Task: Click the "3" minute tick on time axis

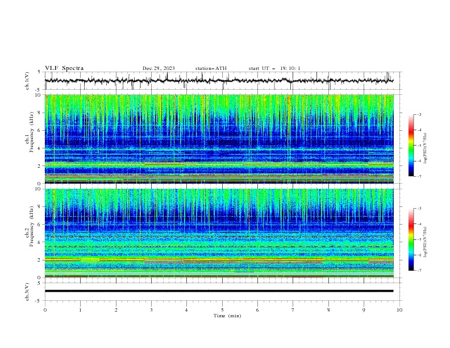Action: pyautogui.click(x=151, y=310)
